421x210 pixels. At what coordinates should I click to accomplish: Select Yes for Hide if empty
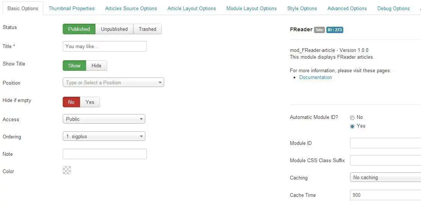[x=90, y=102]
